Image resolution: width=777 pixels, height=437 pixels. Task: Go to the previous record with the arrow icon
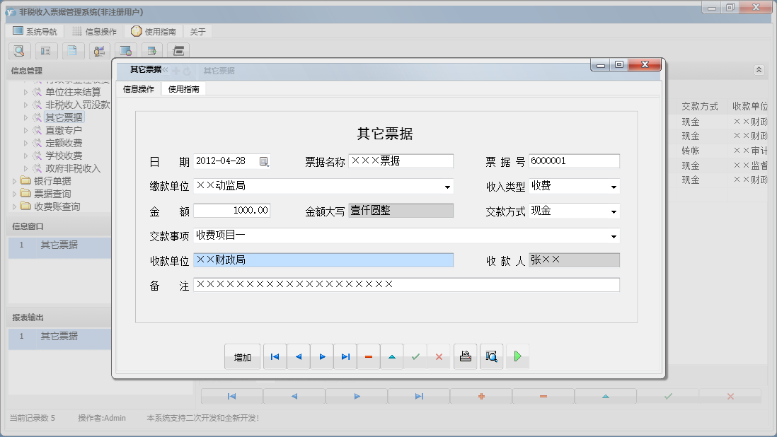[x=298, y=356]
